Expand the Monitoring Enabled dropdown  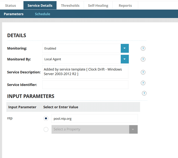coord(125,48)
